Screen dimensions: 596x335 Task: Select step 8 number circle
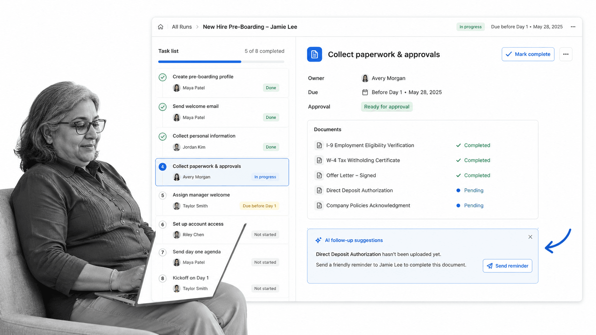coord(163,278)
